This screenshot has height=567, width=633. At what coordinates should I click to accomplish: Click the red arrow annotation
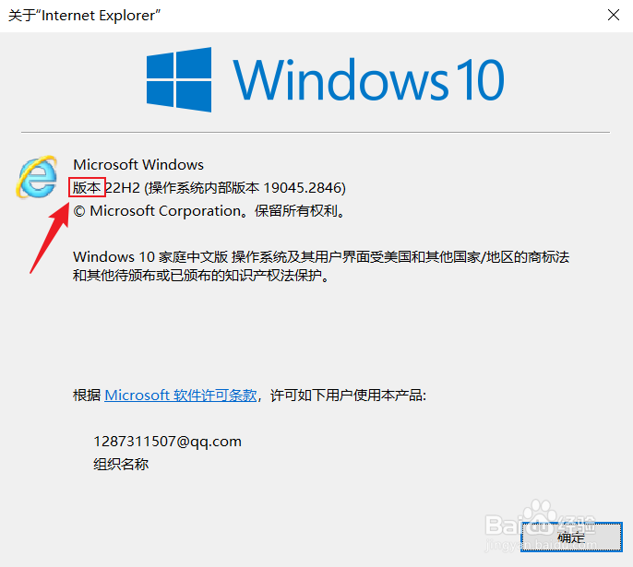50,238
